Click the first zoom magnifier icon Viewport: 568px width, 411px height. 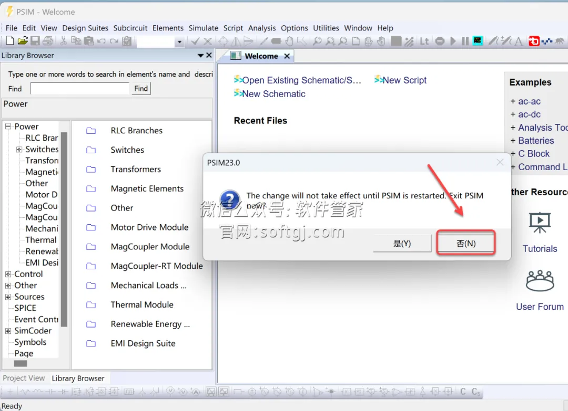coord(317,41)
